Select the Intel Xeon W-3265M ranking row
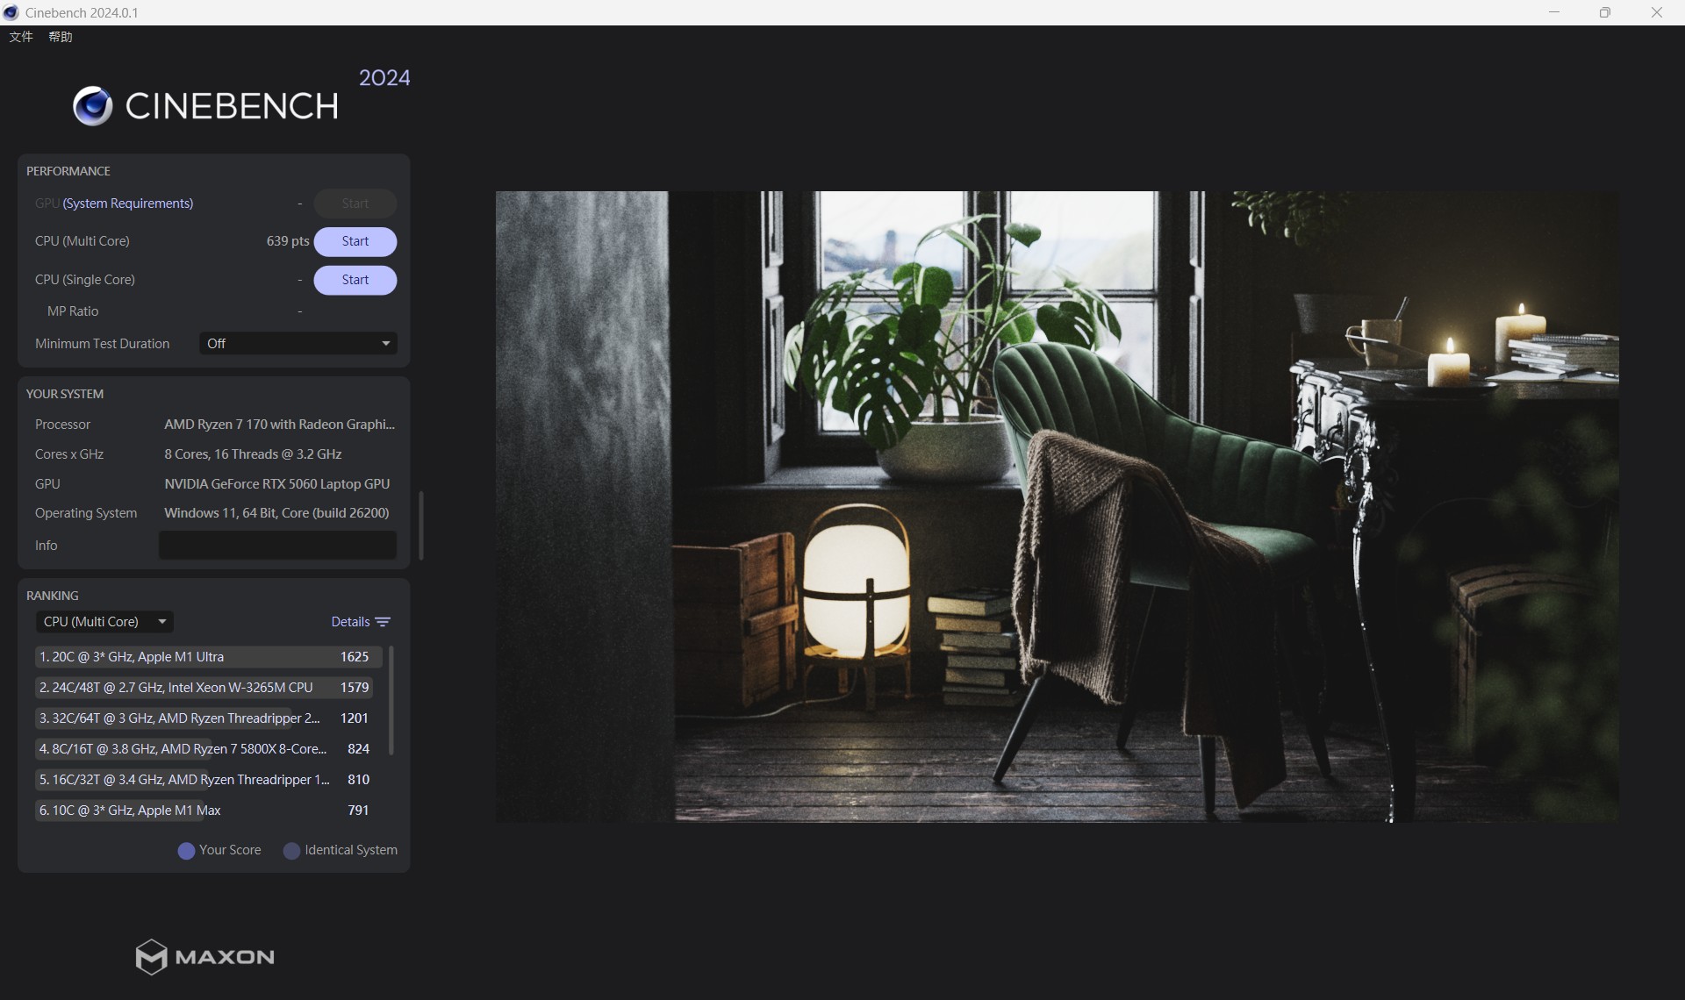1685x1000 pixels. 209,688
